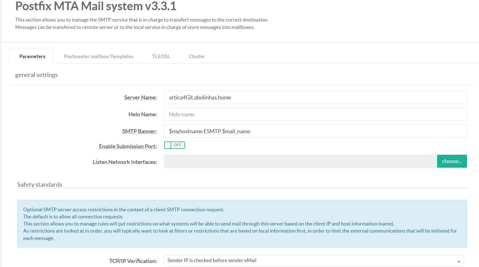Screen dimensions: 479x267
Task: Click the 'Postfix MTA Mail system v3.3.1' title
Action: tap(96, 6)
